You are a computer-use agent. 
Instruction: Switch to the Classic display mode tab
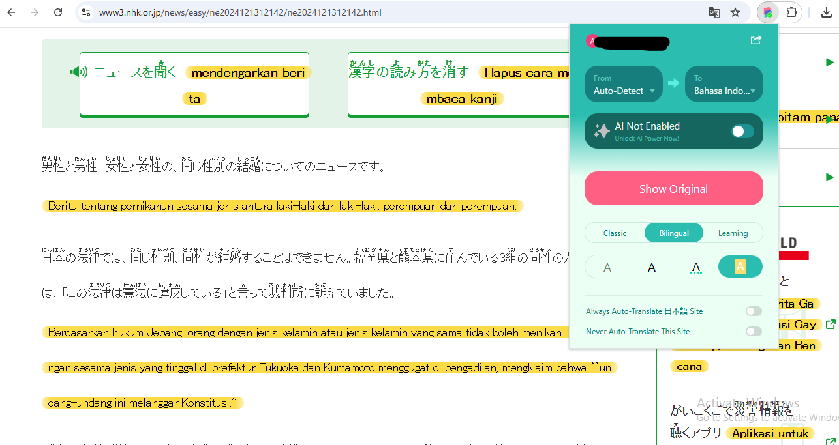coord(615,233)
